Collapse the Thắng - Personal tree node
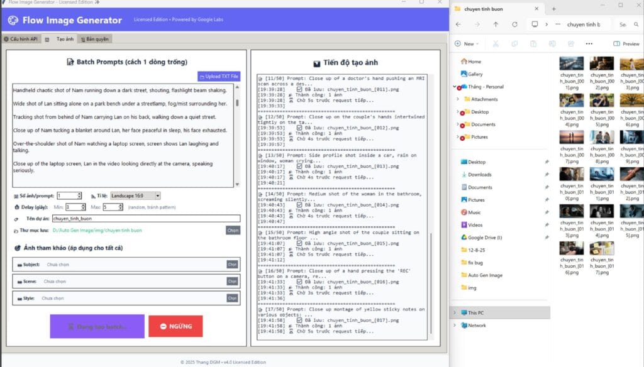This screenshot has width=644, height=367. point(455,87)
